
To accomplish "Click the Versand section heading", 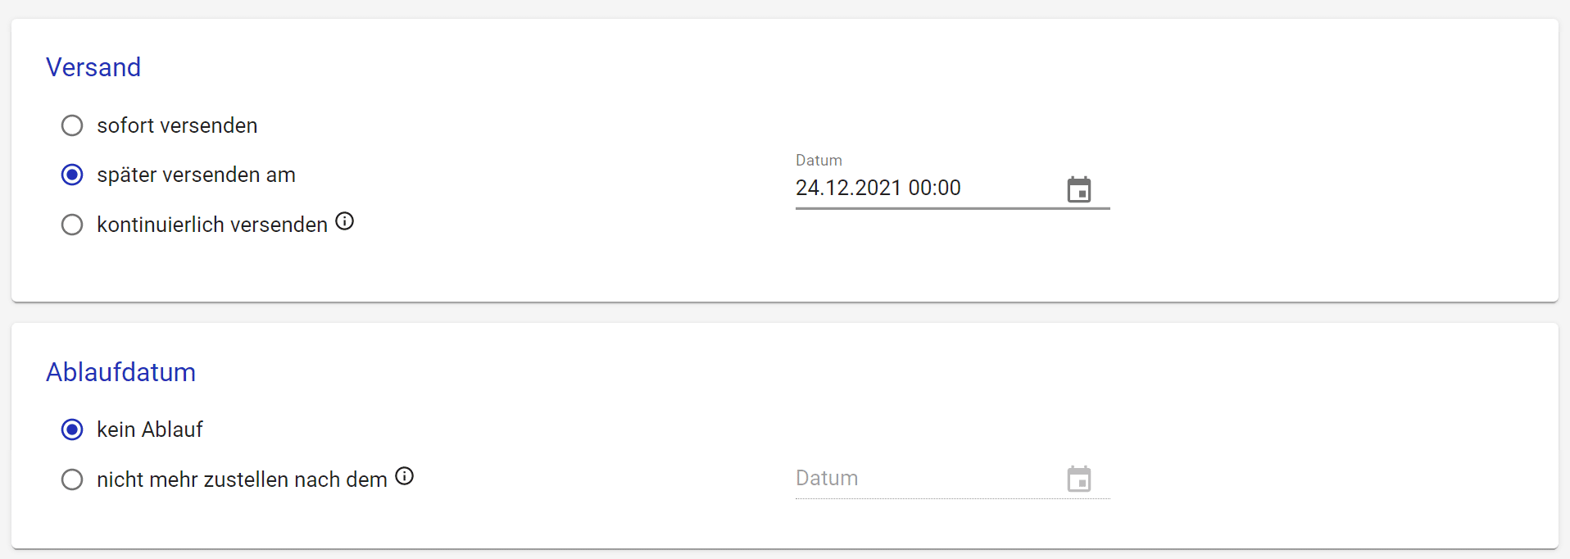I will [93, 67].
